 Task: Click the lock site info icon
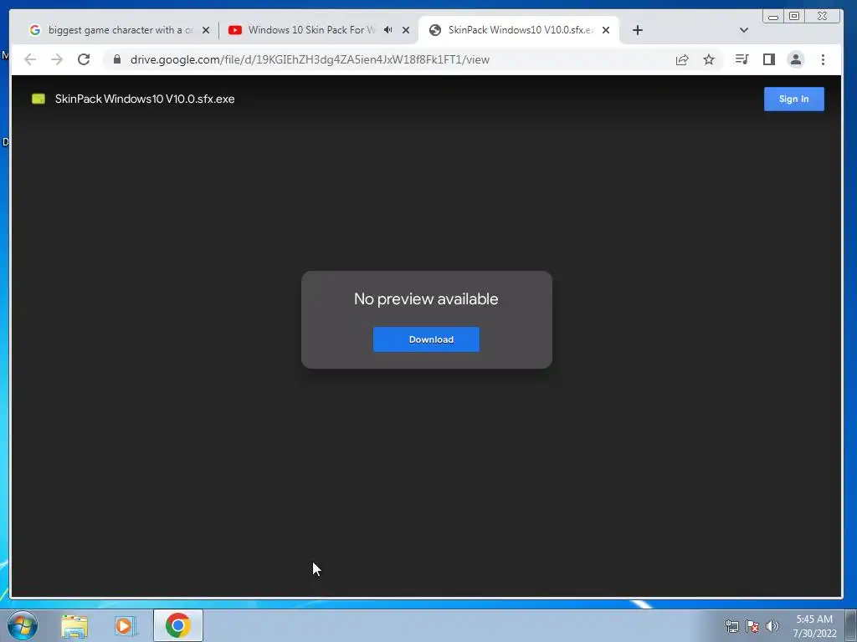tap(117, 59)
